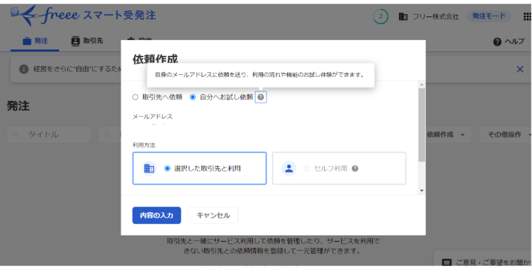Click the キャンセル button

coord(213,215)
